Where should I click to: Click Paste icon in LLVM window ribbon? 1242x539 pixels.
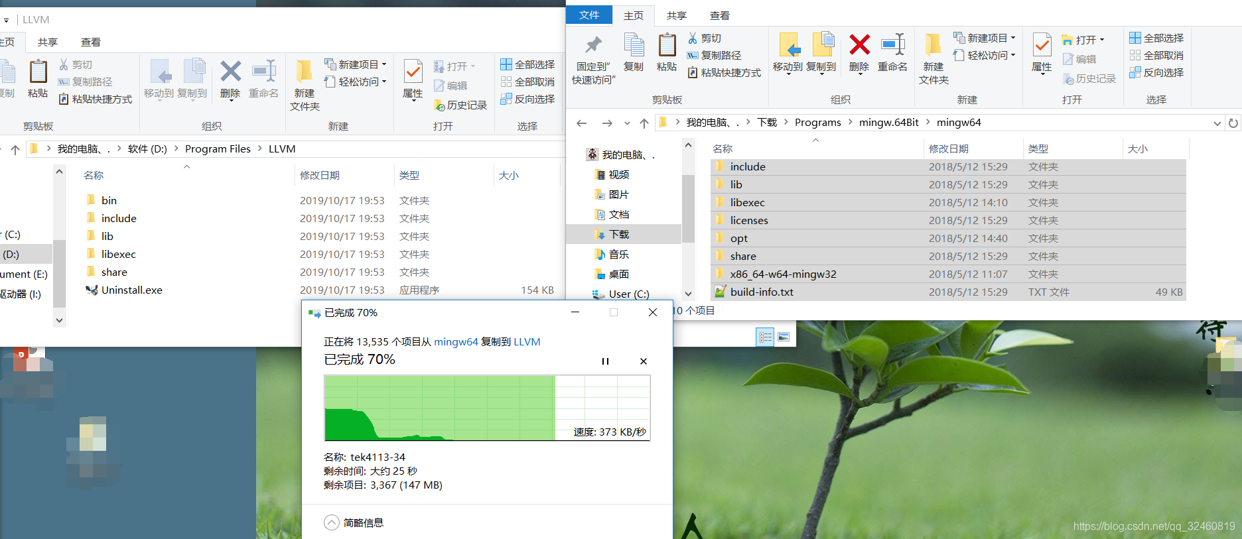pos(38,72)
